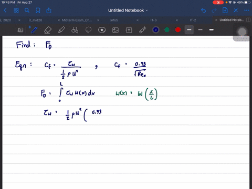Choose the green pen color
Screen dimensions: 252x189
tap(167, 30)
